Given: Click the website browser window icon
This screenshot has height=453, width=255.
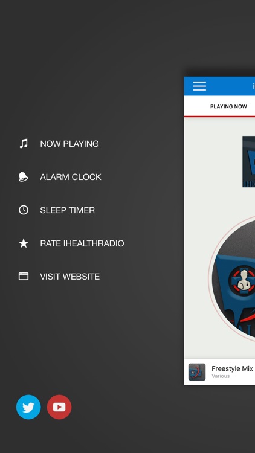Looking at the screenshot, I should 24,277.
